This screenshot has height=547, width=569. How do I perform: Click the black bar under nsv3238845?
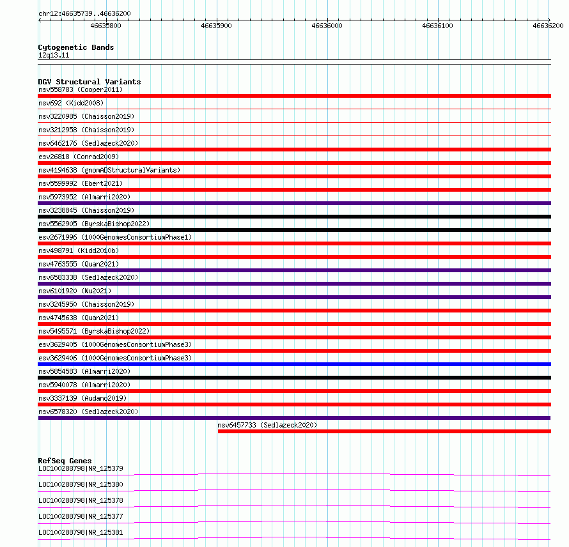pyautogui.click(x=294, y=217)
